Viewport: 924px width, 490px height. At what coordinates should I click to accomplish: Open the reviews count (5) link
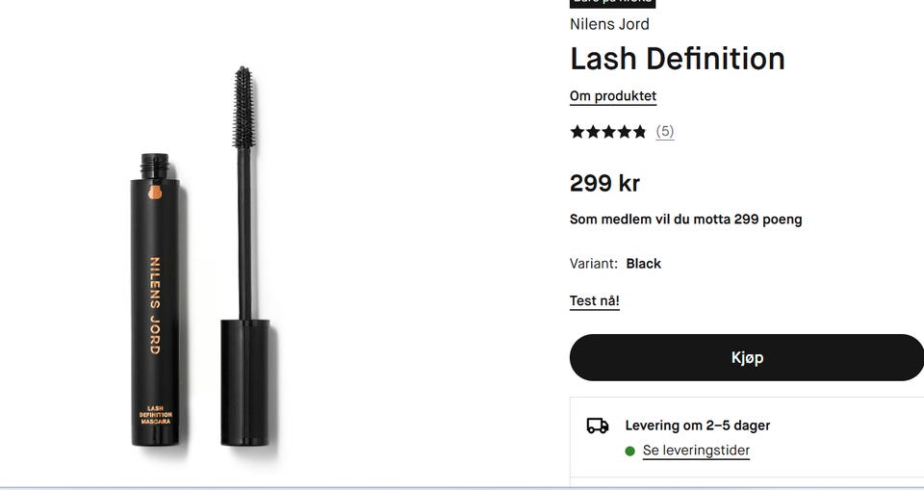(x=665, y=131)
